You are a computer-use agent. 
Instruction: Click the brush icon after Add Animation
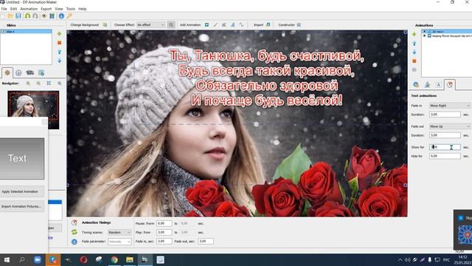tap(215, 24)
